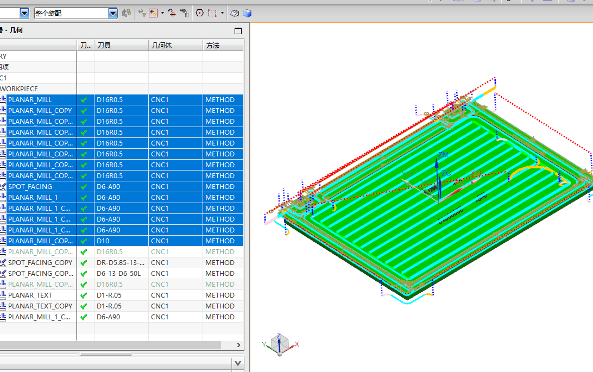The height and width of the screenshot is (372, 593).
Task: Open the rectangle selection mode dropdown arrow
Action: [223, 13]
